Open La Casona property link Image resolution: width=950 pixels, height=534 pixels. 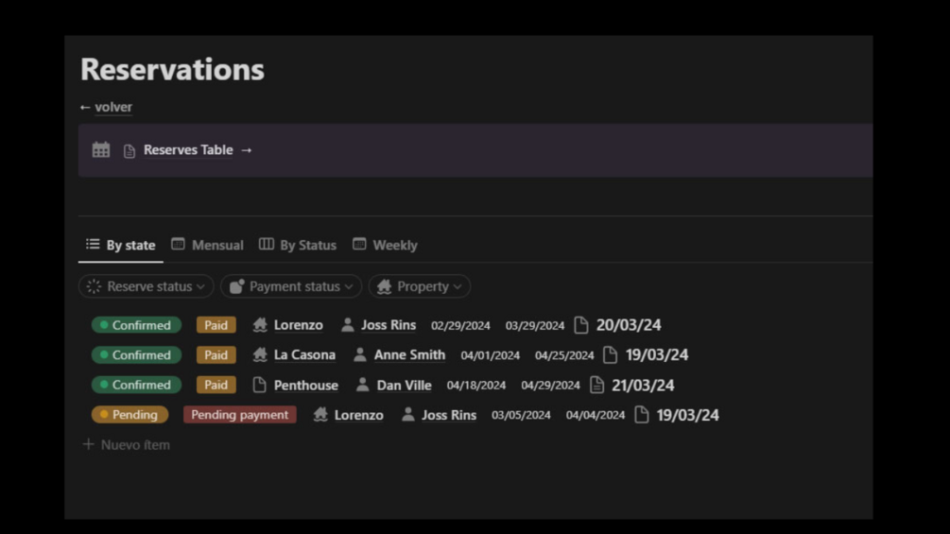304,354
